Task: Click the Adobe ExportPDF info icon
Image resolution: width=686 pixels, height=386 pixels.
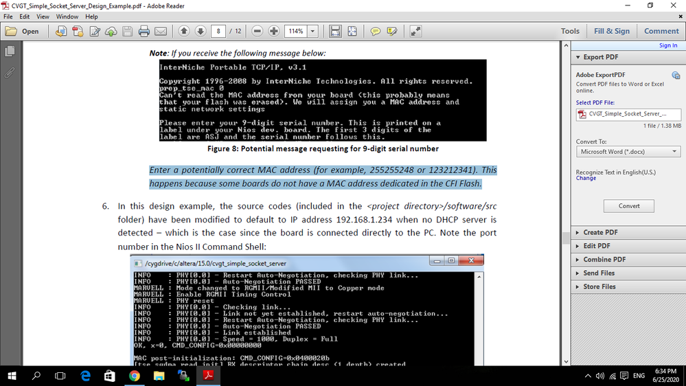Action: coord(676,76)
